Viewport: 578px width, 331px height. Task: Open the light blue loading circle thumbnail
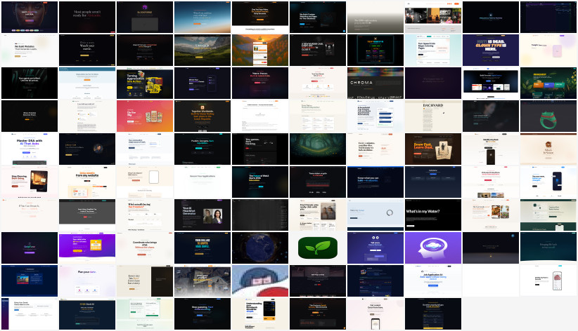(375, 215)
